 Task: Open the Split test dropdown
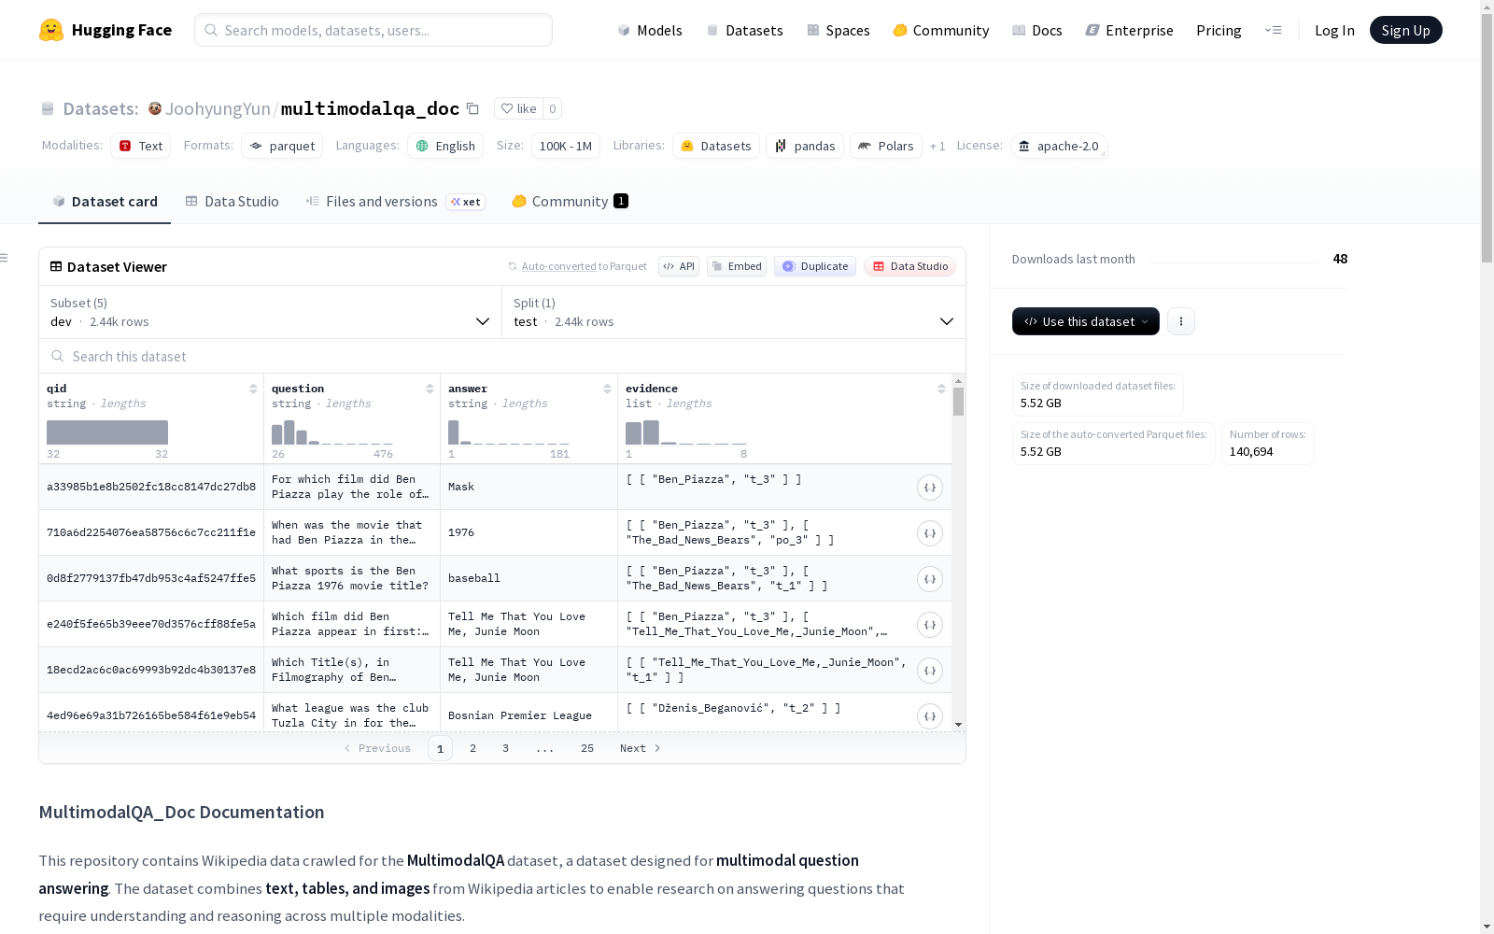click(734, 312)
